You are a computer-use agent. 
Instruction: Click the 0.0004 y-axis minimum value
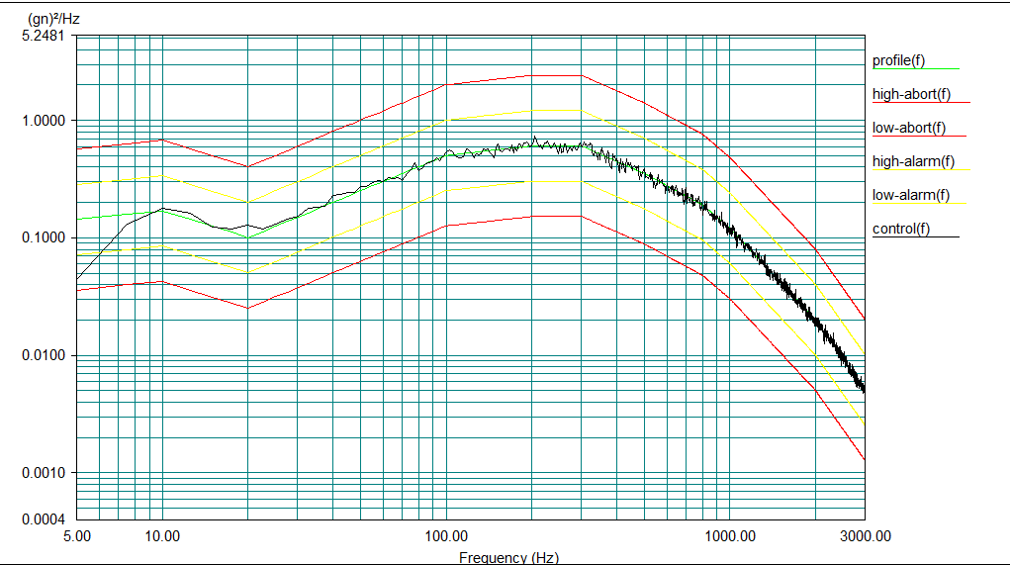click(x=44, y=519)
